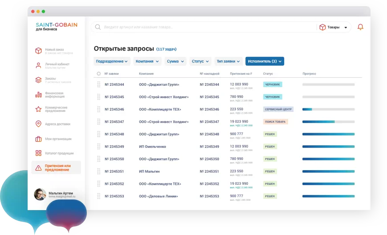Open the Компания filter dropdown
This screenshot has height=235, width=387.
[147, 61]
